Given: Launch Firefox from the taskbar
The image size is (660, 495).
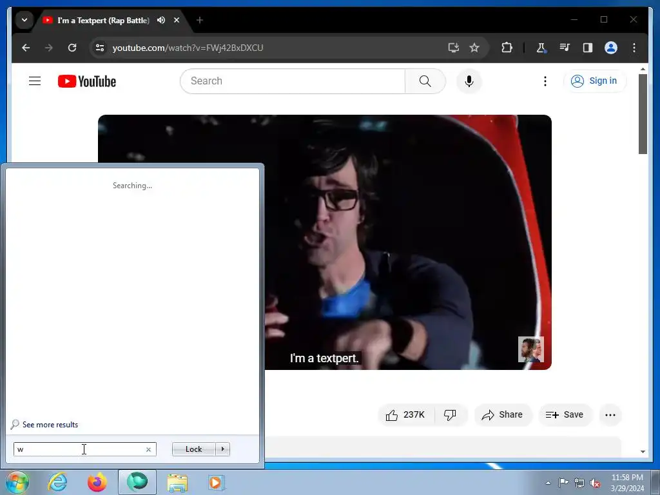Looking at the screenshot, I should pyautogui.click(x=97, y=482).
